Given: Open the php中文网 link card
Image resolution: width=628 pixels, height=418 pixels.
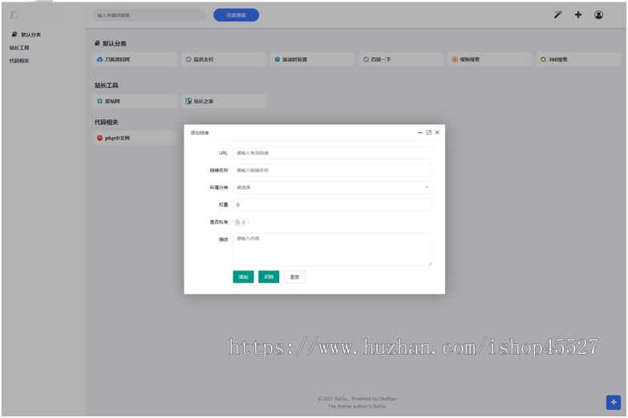Looking at the screenshot, I should (135, 138).
